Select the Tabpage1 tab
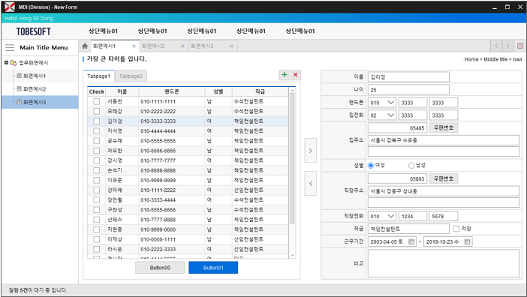Image resolution: width=527 pixels, height=297 pixels. tap(99, 76)
